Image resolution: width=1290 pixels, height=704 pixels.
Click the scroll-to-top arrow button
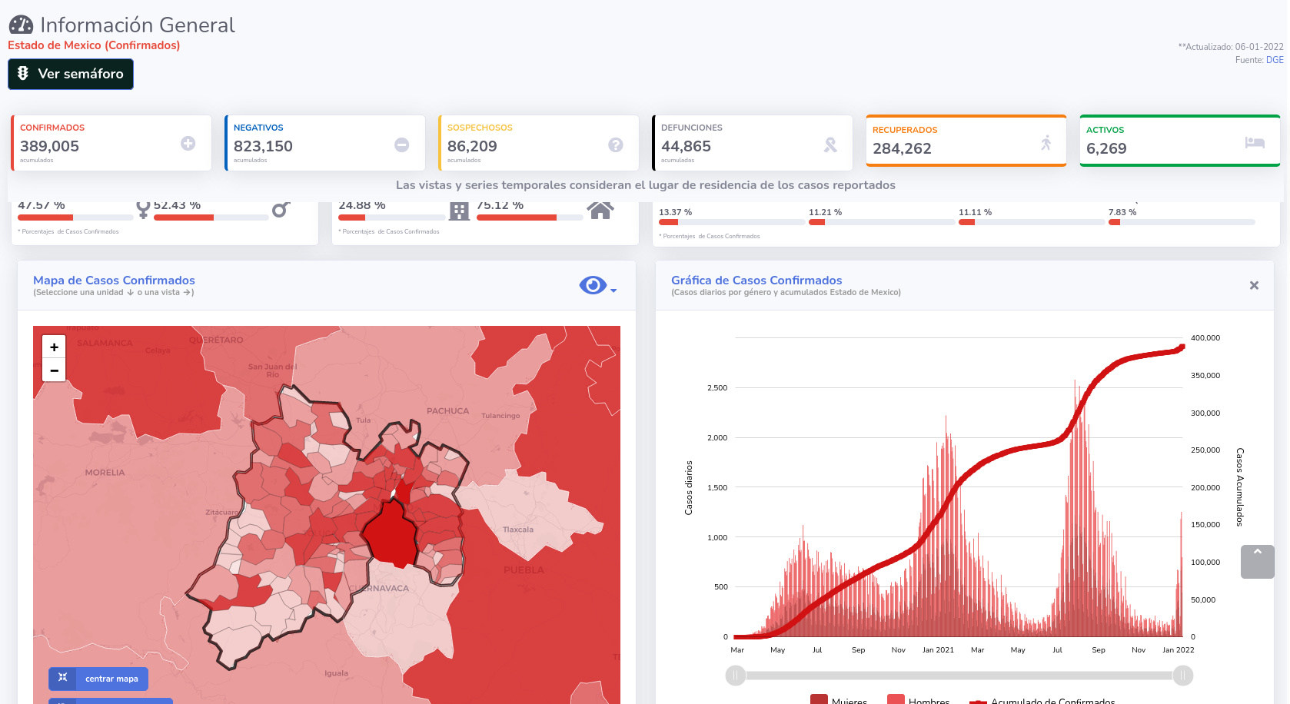click(1258, 562)
